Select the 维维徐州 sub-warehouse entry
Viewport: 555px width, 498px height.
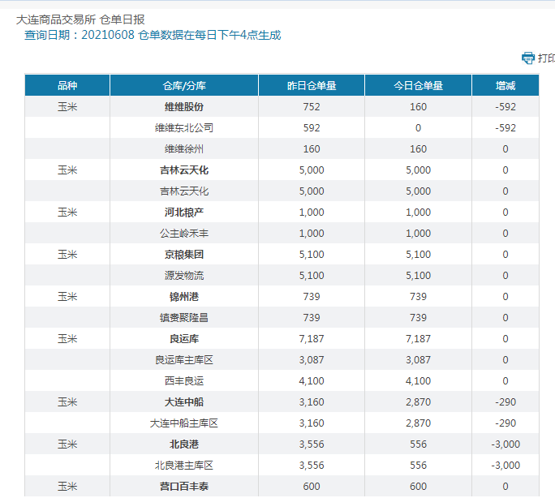(x=184, y=148)
